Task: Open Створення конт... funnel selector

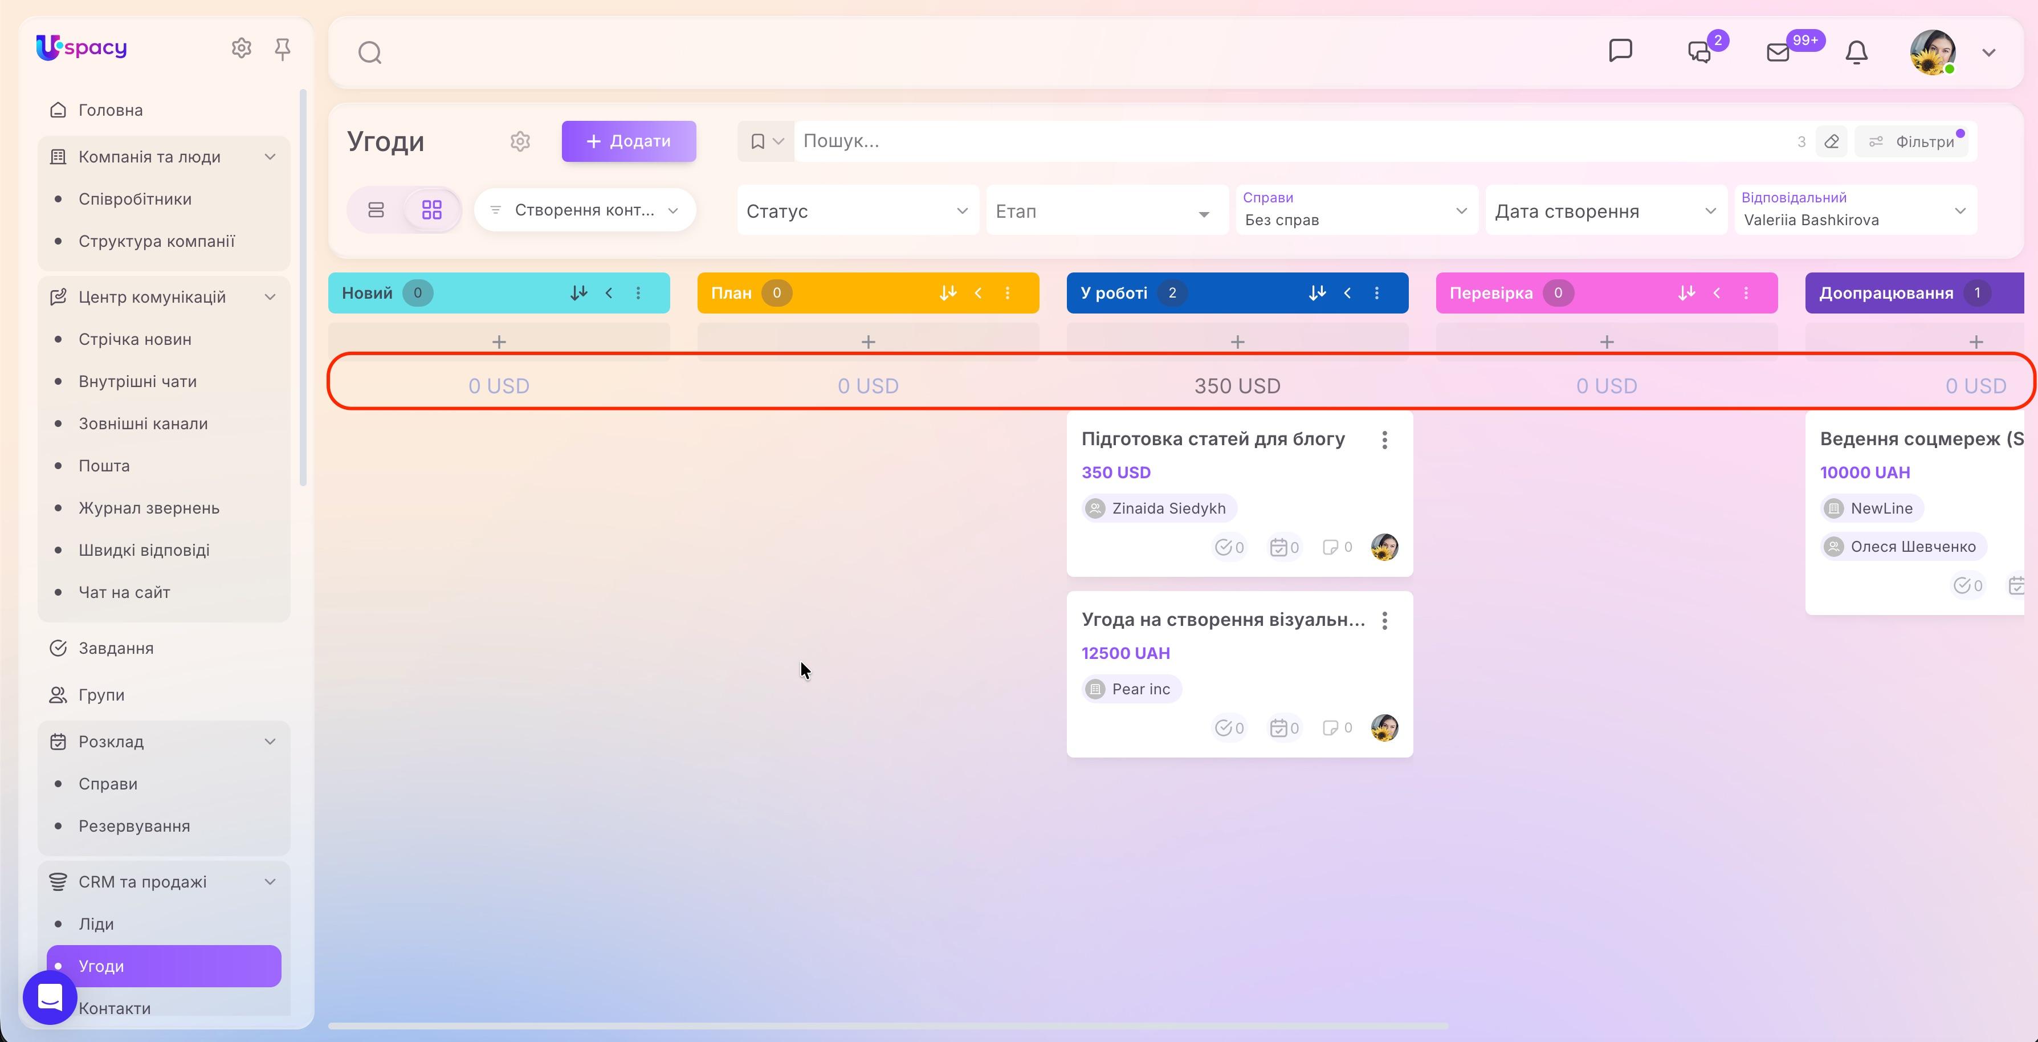Action: pos(585,210)
